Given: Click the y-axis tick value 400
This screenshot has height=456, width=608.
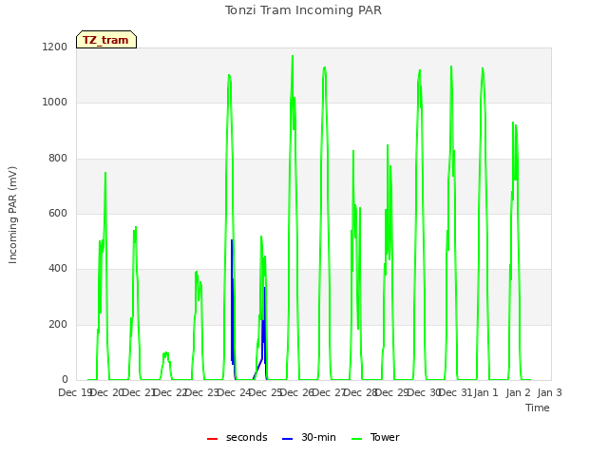Looking at the screenshot, I should click(58, 268).
